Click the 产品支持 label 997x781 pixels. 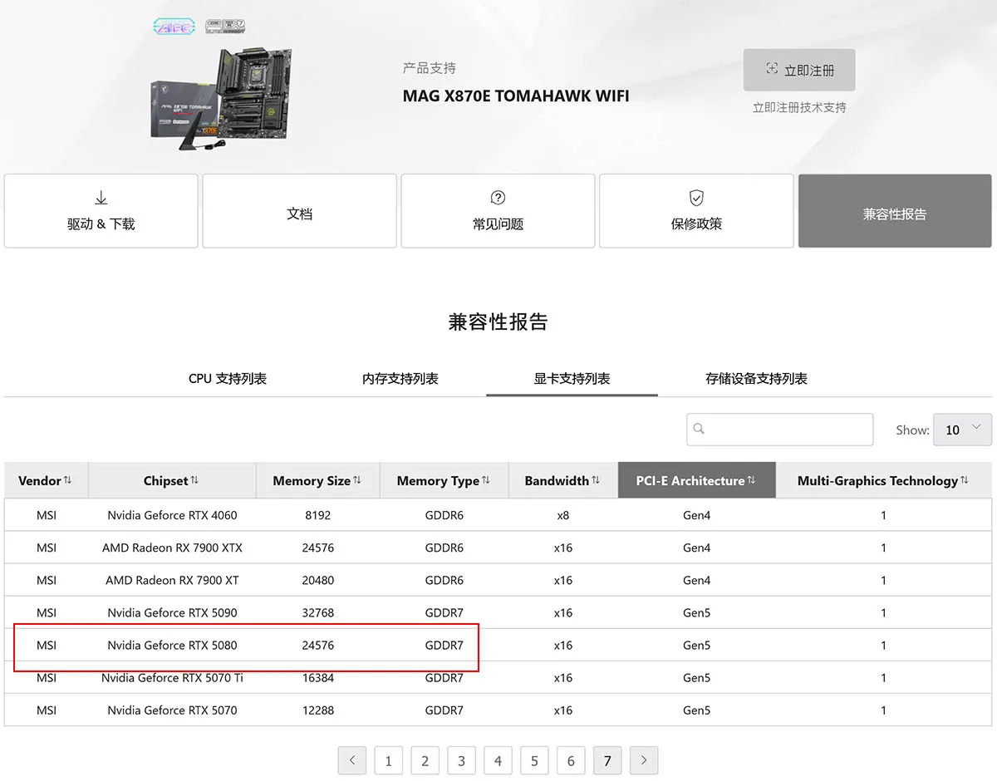[430, 68]
